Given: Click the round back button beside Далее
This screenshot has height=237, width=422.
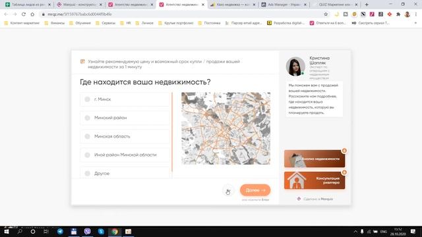Looking at the screenshot, I should click(228, 191).
